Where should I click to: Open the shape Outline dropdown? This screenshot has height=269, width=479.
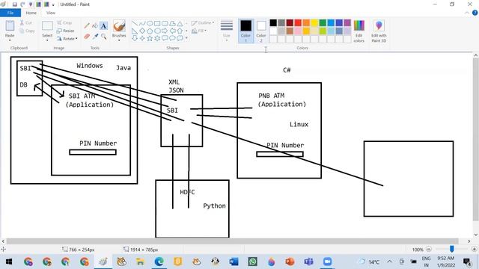point(203,23)
